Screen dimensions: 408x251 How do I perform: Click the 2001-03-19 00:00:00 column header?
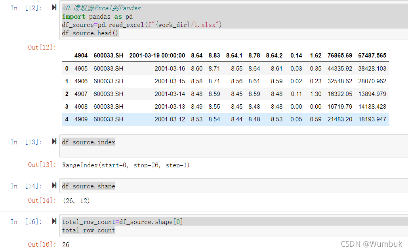[x=157, y=56]
